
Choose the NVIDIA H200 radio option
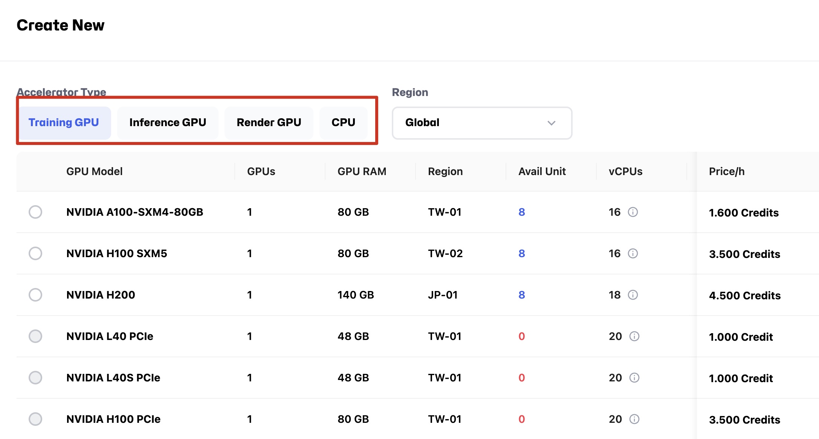35,295
